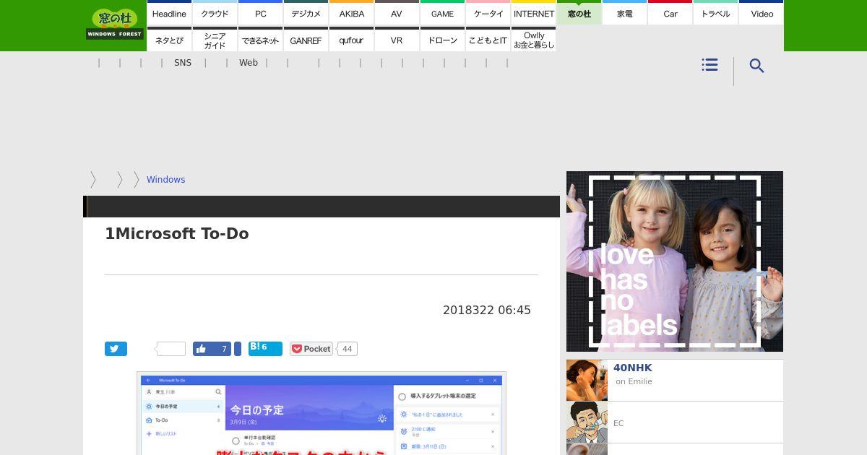The image size is (867, 455).
Task: Go to the 家電 site tab
Action: pos(624,13)
